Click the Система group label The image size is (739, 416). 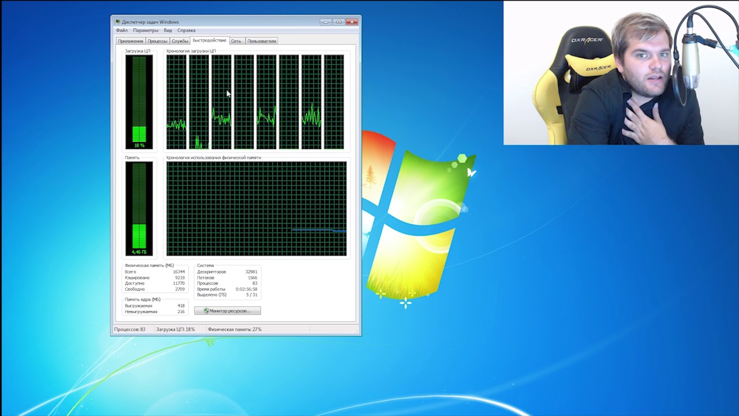[x=205, y=265]
